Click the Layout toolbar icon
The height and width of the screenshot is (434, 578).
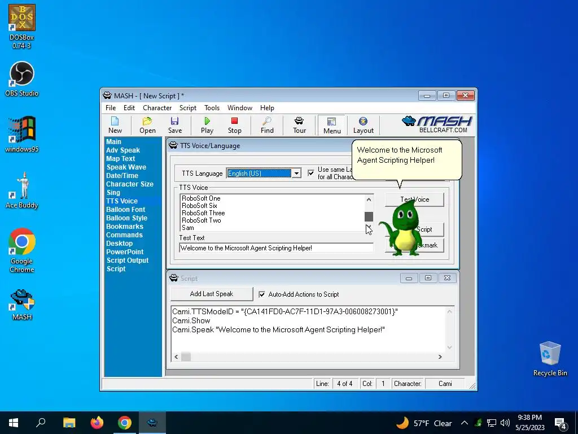pos(363,125)
